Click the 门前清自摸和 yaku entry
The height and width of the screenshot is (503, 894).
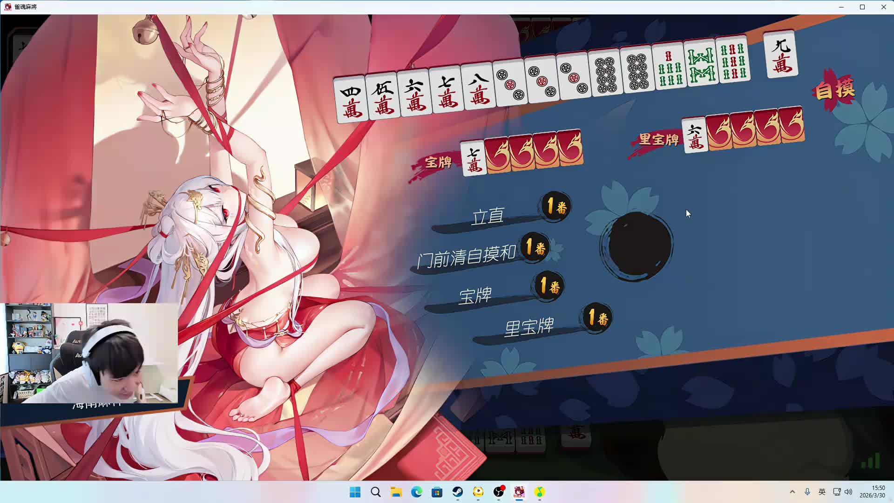click(466, 256)
